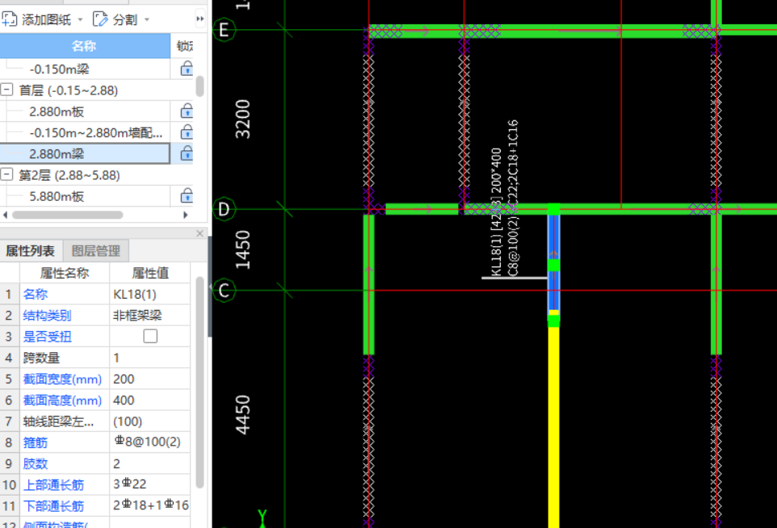This screenshot has width=777, height=528.
Task: Collapse the 第2层 (2.88~5.88) tree node
Action: pos(7,175)
